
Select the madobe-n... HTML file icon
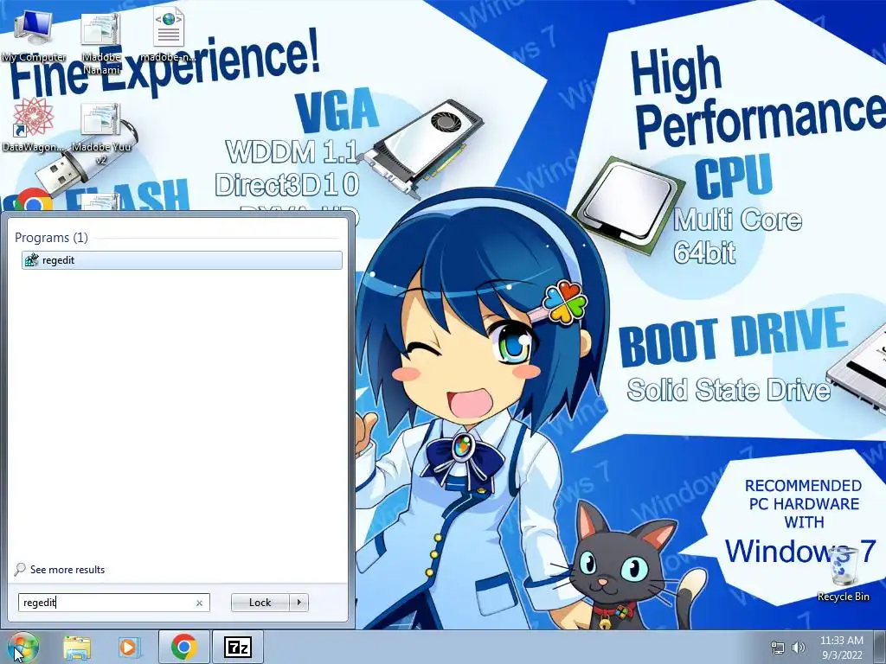tap(169, 36)
